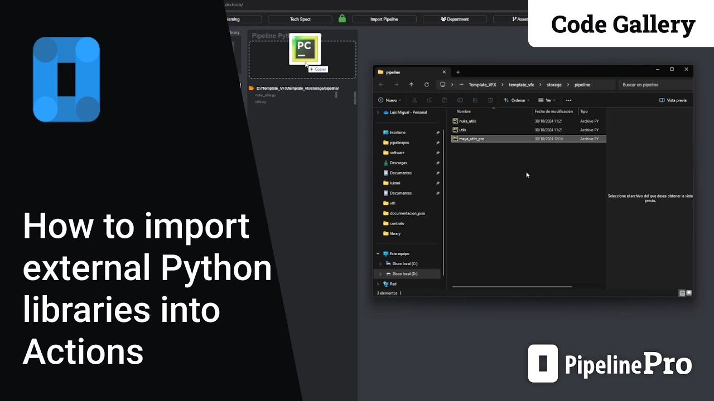This screenshot has width=714, height=401.
Task: Open documentacion_piso folder in sidebar
Action: (407, 213)
